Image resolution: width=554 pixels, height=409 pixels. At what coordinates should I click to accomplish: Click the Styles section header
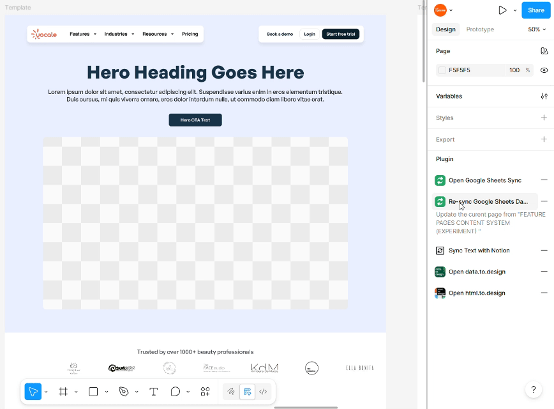[444, 118]
